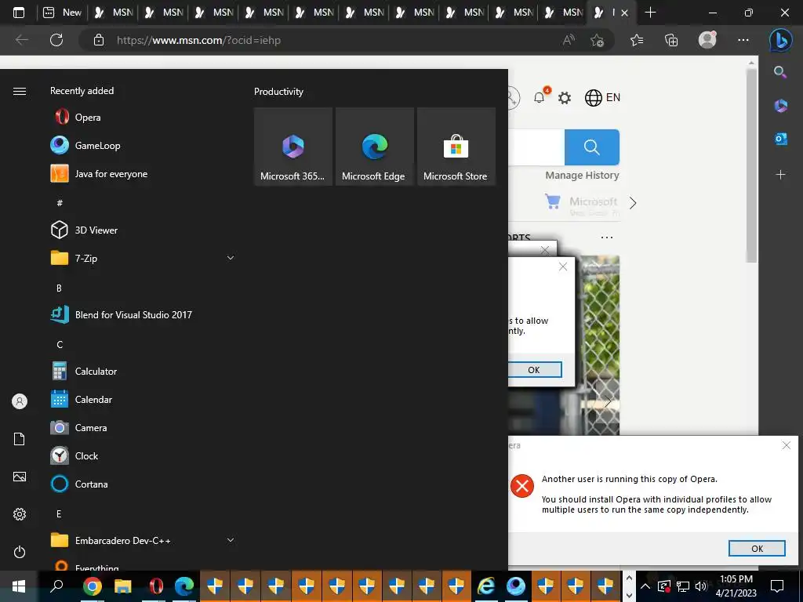Open Settings gear in Start sidebar
Screen dimensions: 803x602
pyautogui.click(x=20, y=514)
